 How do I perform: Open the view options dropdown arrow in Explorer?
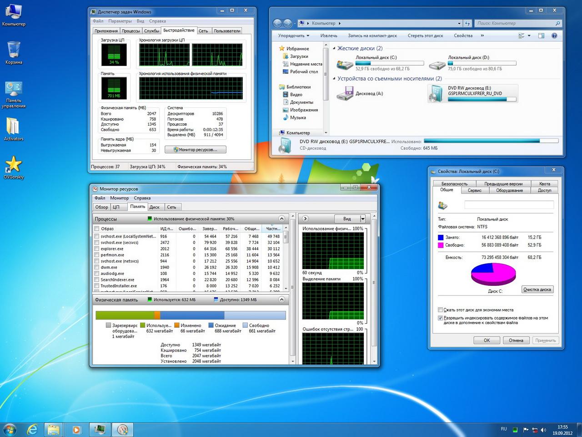[x=529, y=36]
